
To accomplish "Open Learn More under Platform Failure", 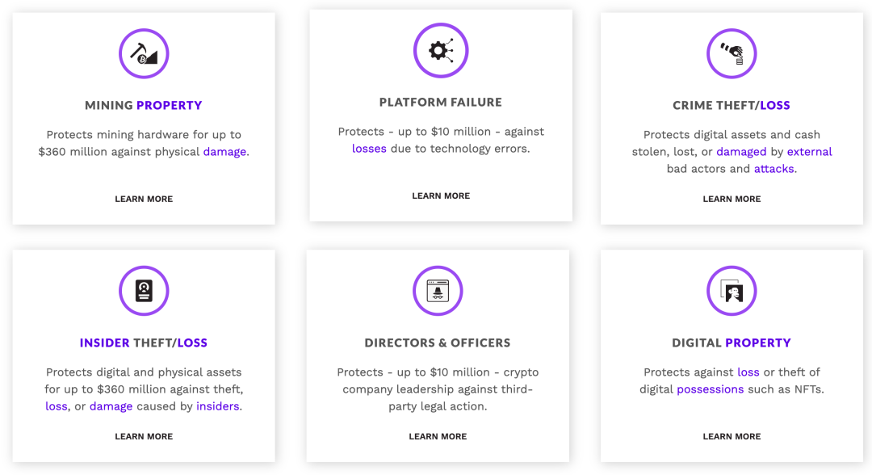I will (x=441, y=195).
